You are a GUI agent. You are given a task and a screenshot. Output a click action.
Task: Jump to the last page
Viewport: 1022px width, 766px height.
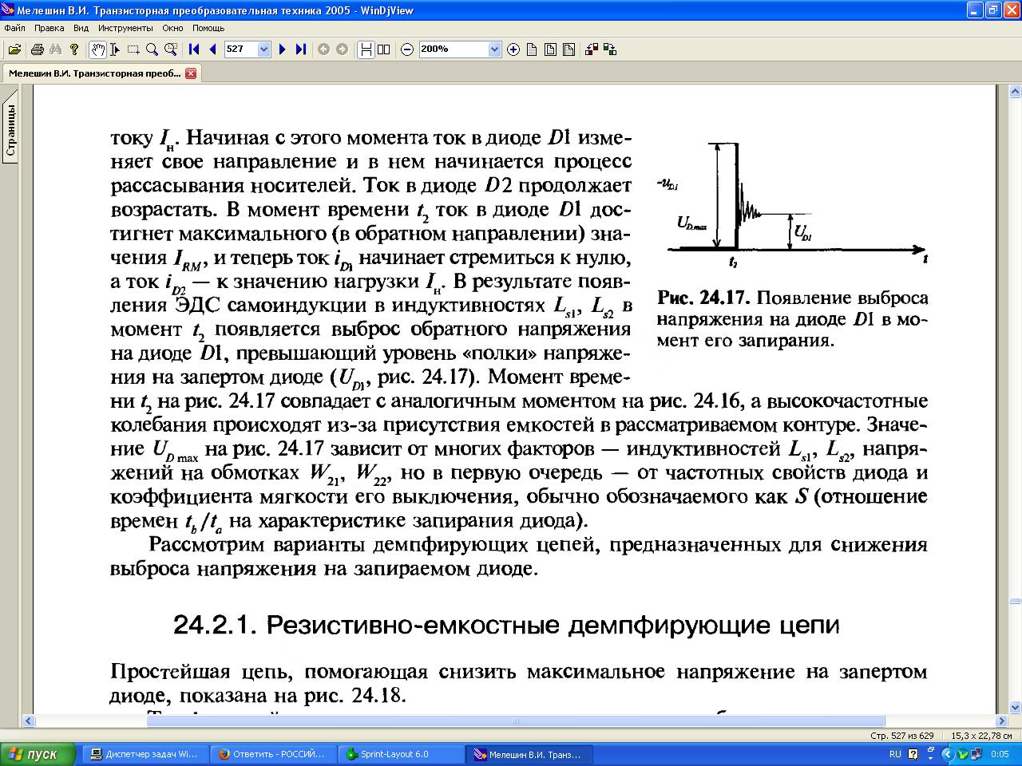pyautogui.click(x=300, y=49)
